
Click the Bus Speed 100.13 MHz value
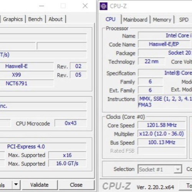[162, 142]
